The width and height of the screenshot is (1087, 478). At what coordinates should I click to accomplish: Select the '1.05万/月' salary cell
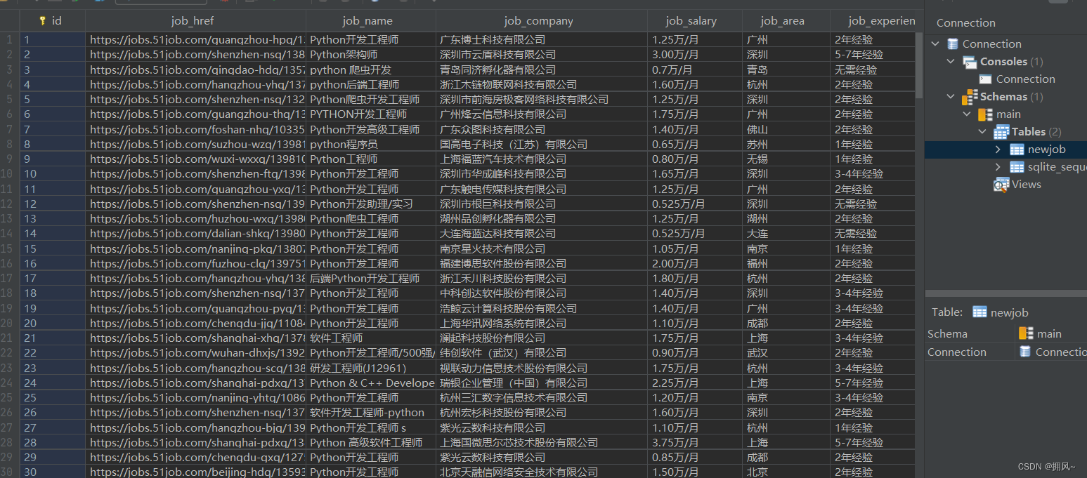(x=695, y=248)
